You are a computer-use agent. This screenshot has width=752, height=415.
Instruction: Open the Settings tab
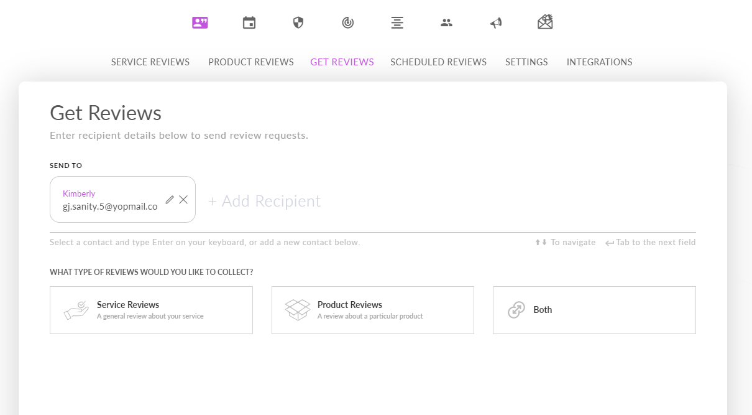click(526, 62)
